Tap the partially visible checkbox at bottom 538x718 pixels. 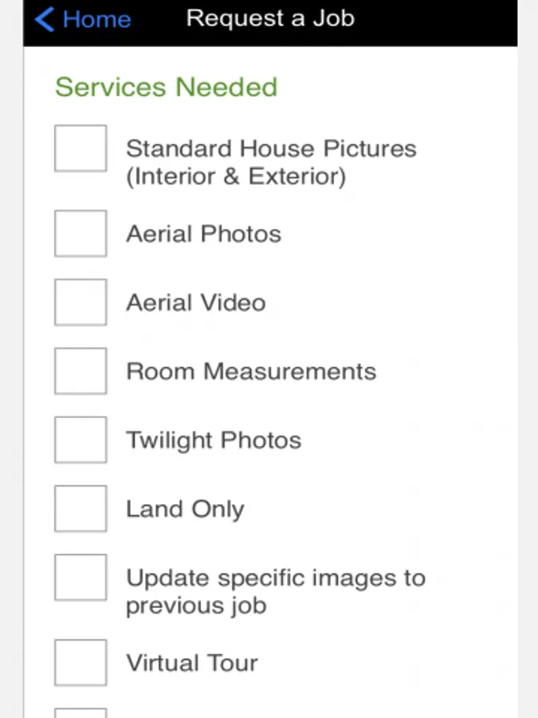(81, 712)
